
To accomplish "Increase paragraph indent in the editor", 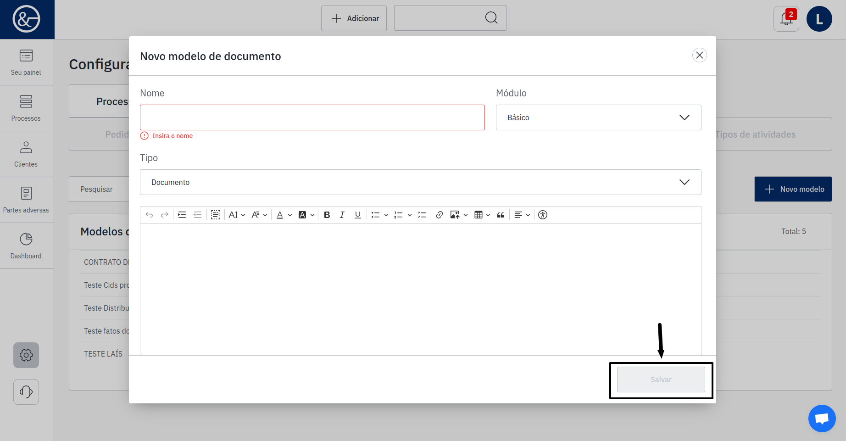I will tap(182, 215).
